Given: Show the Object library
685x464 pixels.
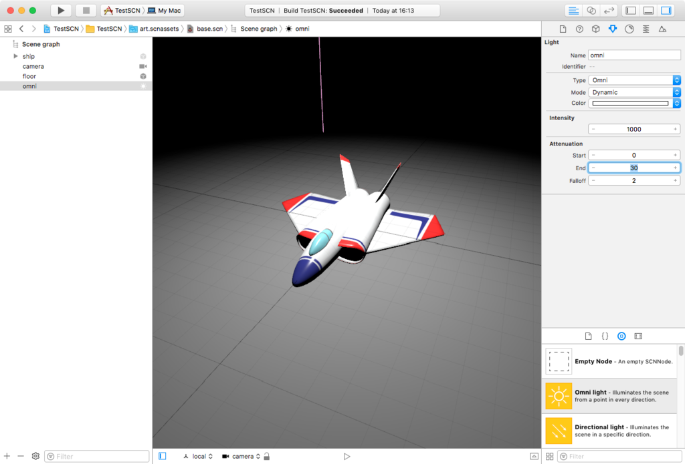Looking at the screenshot, I should [x=621, y=336].
